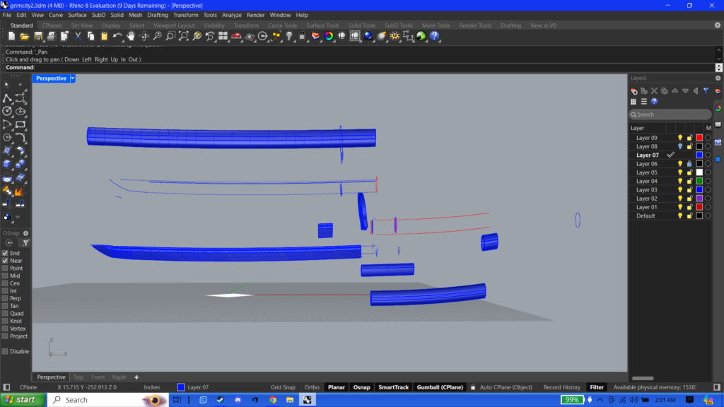Open the Transform menu
Image resolution: width=724 pixels, height=407 pixels.
tap(186, 15)
